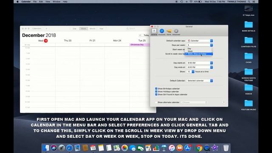The width and height of the screenshot is (272, 153).
Task: Click Calendars button in Calendar toolbar
Action: tap(37, 28)
